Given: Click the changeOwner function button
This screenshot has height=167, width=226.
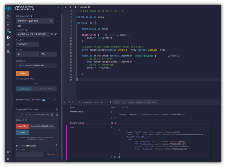Looking at the screenshot, I should click(x=22, y=126).
